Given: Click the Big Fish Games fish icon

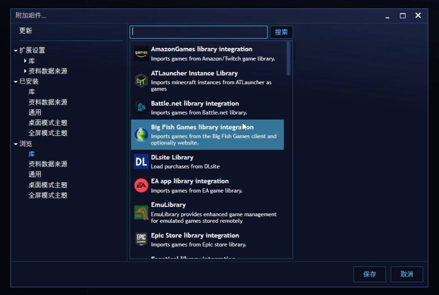Looking at the screenshot, I should pos(141,135).
